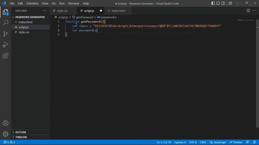Open Customize Layout icon
This screenshot has width=259, height=145.
[x=230, y=3]
